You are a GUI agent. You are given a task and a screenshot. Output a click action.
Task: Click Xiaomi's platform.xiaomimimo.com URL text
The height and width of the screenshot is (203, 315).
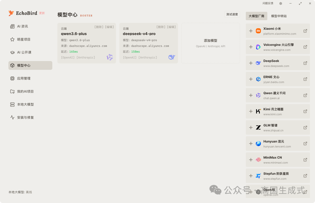[x=280, y=34]
